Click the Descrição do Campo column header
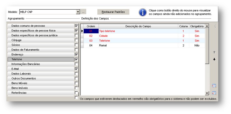This screenshot has width=231, height=114. (x=138, y=26)
